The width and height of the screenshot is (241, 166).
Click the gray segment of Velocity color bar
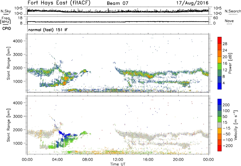220,125
